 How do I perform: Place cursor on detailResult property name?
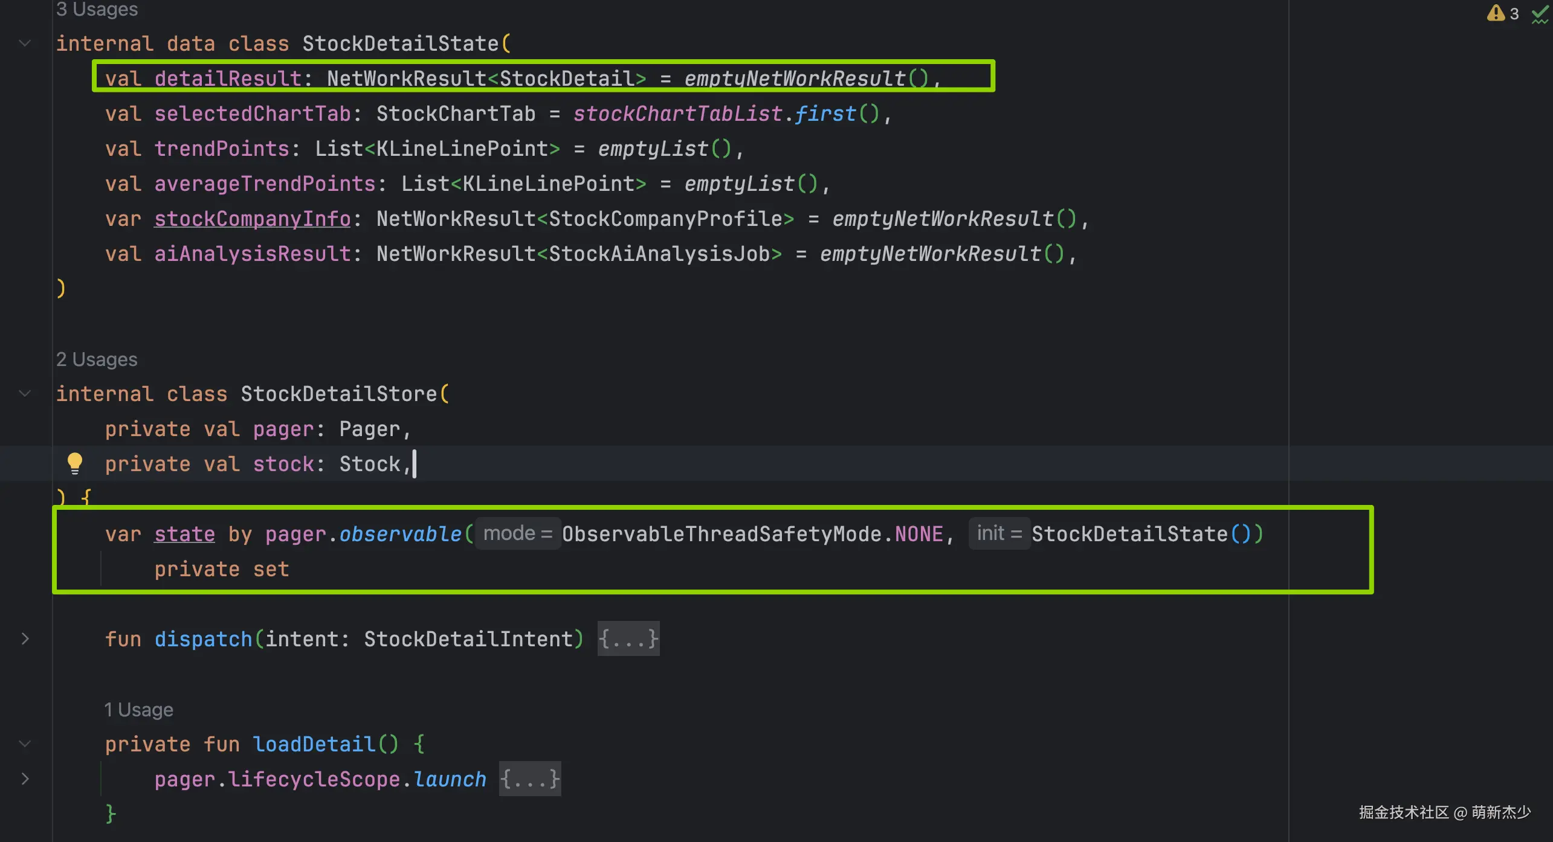pos(228,79)
